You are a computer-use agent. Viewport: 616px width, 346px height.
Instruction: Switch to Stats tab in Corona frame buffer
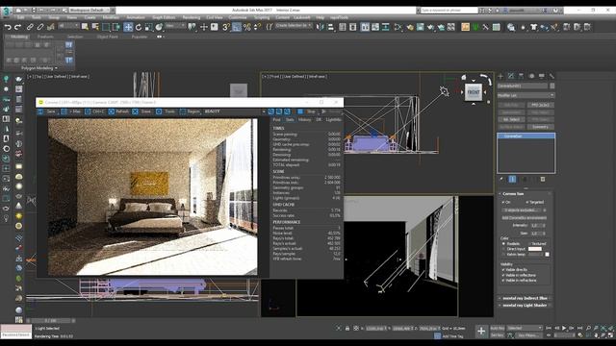tap(290, 119)
